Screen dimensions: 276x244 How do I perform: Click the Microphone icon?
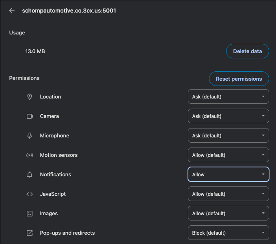30,136
